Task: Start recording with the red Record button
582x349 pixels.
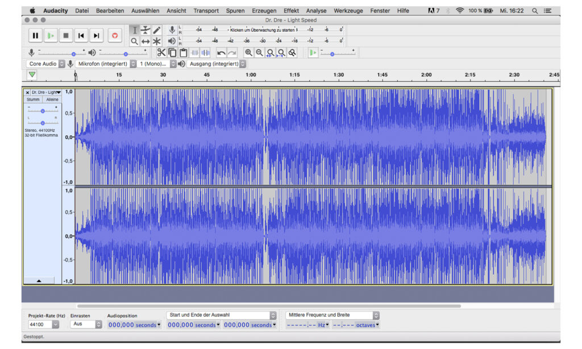Action: click(x=115, y=36)
